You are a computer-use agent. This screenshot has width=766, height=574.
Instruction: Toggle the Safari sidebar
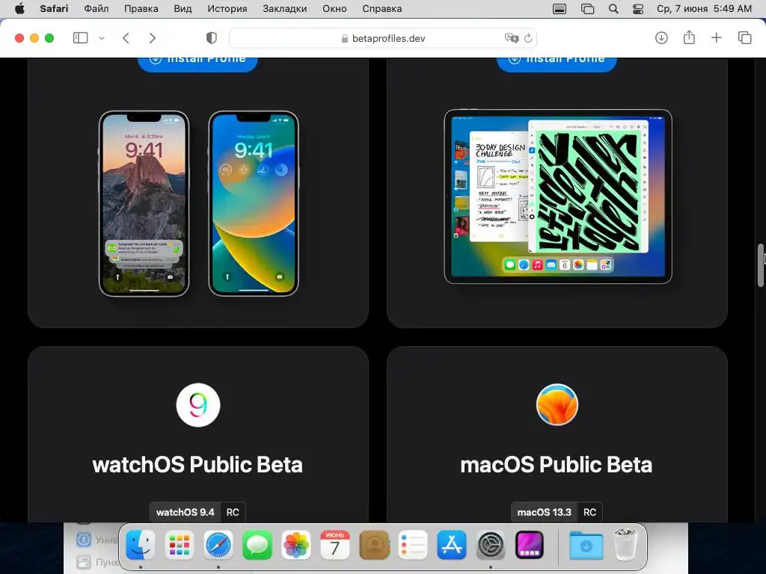pyautogui.click(x=80, y=38)
